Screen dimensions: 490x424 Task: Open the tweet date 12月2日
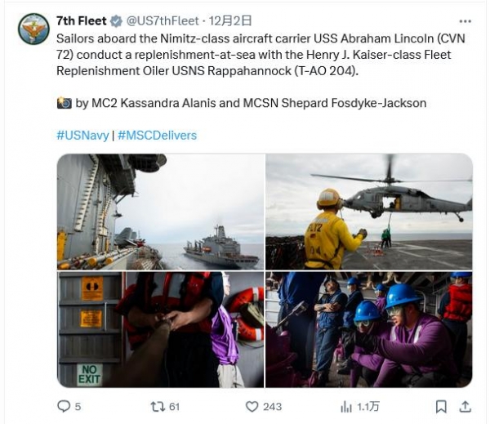230,21
